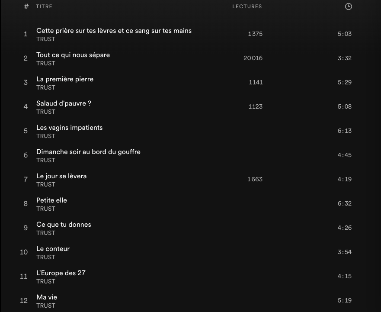Select the track 'Salaud d'pauvre ?'
The width and height of the screenshot is (381, 312).
coord(64,103)
